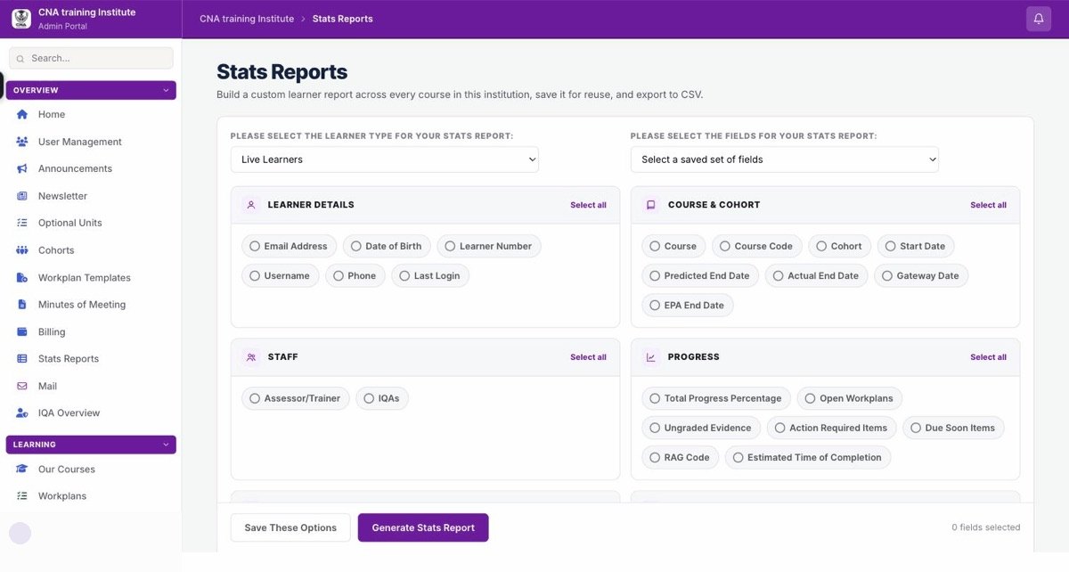Enable the Gateway Date field

[x=921, y=276]
